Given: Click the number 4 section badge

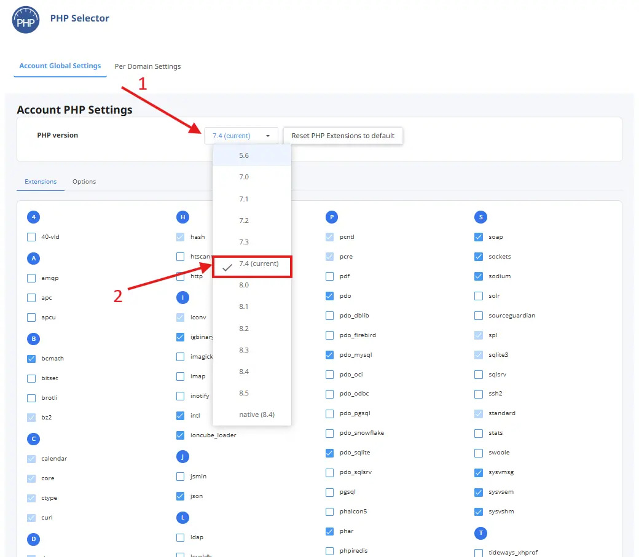Looking at the screenshot, I should click(x=33, y=217).
